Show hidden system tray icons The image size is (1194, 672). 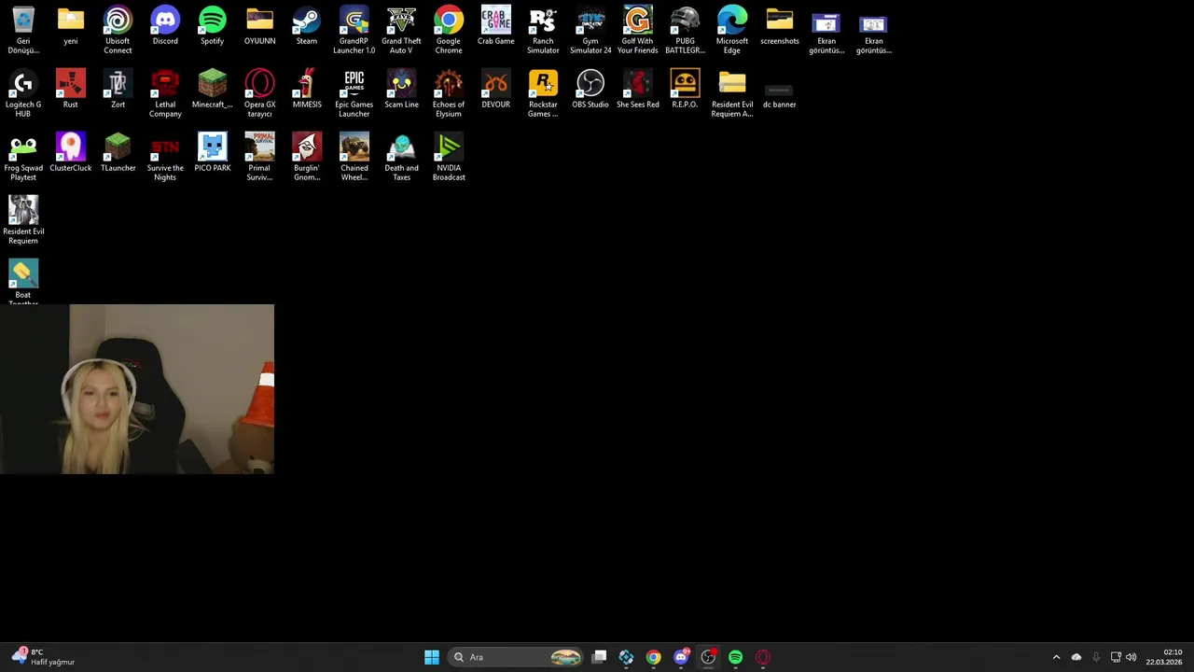tap(1056, 657)
